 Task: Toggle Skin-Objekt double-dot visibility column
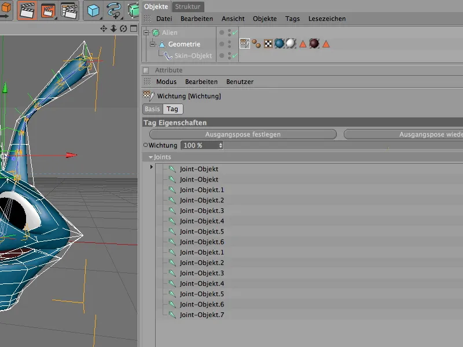(229, 56)
